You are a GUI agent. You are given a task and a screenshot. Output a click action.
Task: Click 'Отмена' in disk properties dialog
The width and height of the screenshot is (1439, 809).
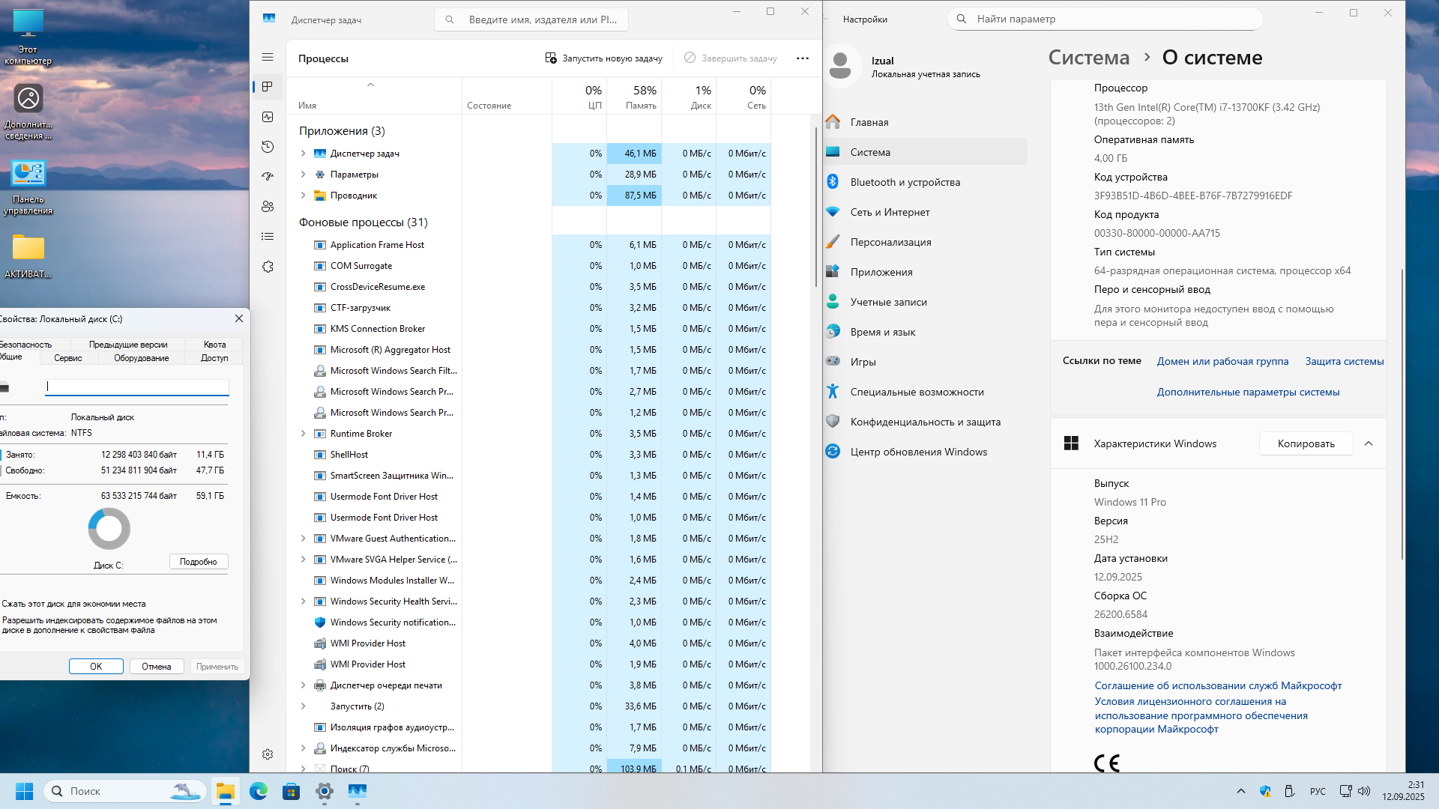coord(157,667)
